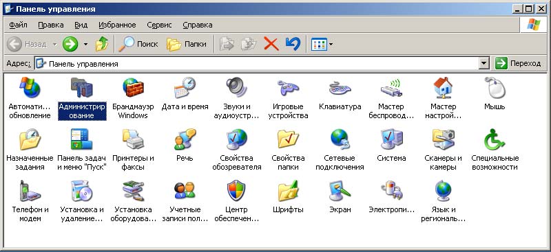
Task: Open the Автоматическое обновление icon
Action: 30,88
